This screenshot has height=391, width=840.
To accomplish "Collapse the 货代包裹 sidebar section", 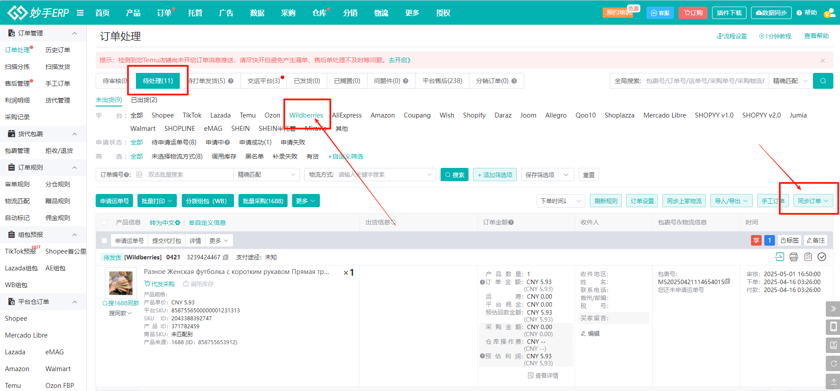I will (75, 134).
